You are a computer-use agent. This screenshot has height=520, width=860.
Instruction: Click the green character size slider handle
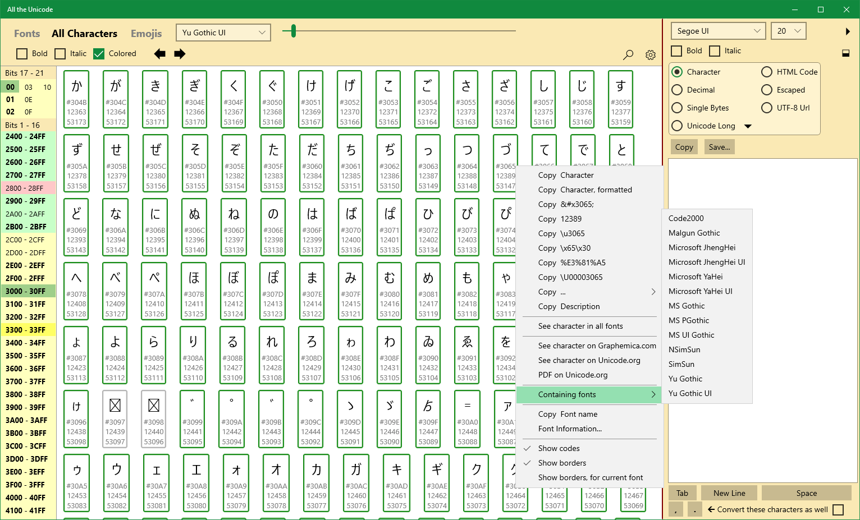pyautogui.click(x=293, y=31)
